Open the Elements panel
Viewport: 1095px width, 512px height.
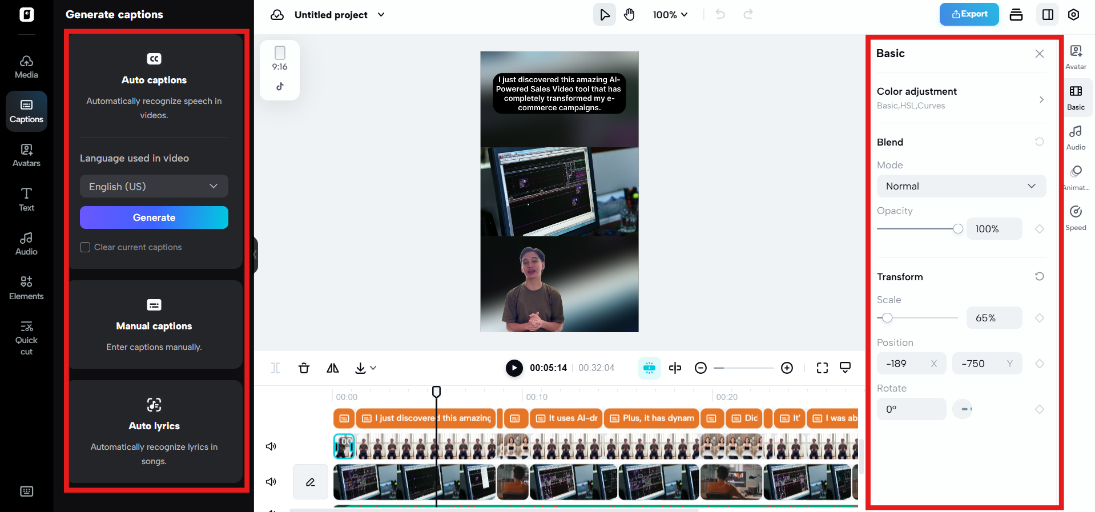[x=26, y=288]
